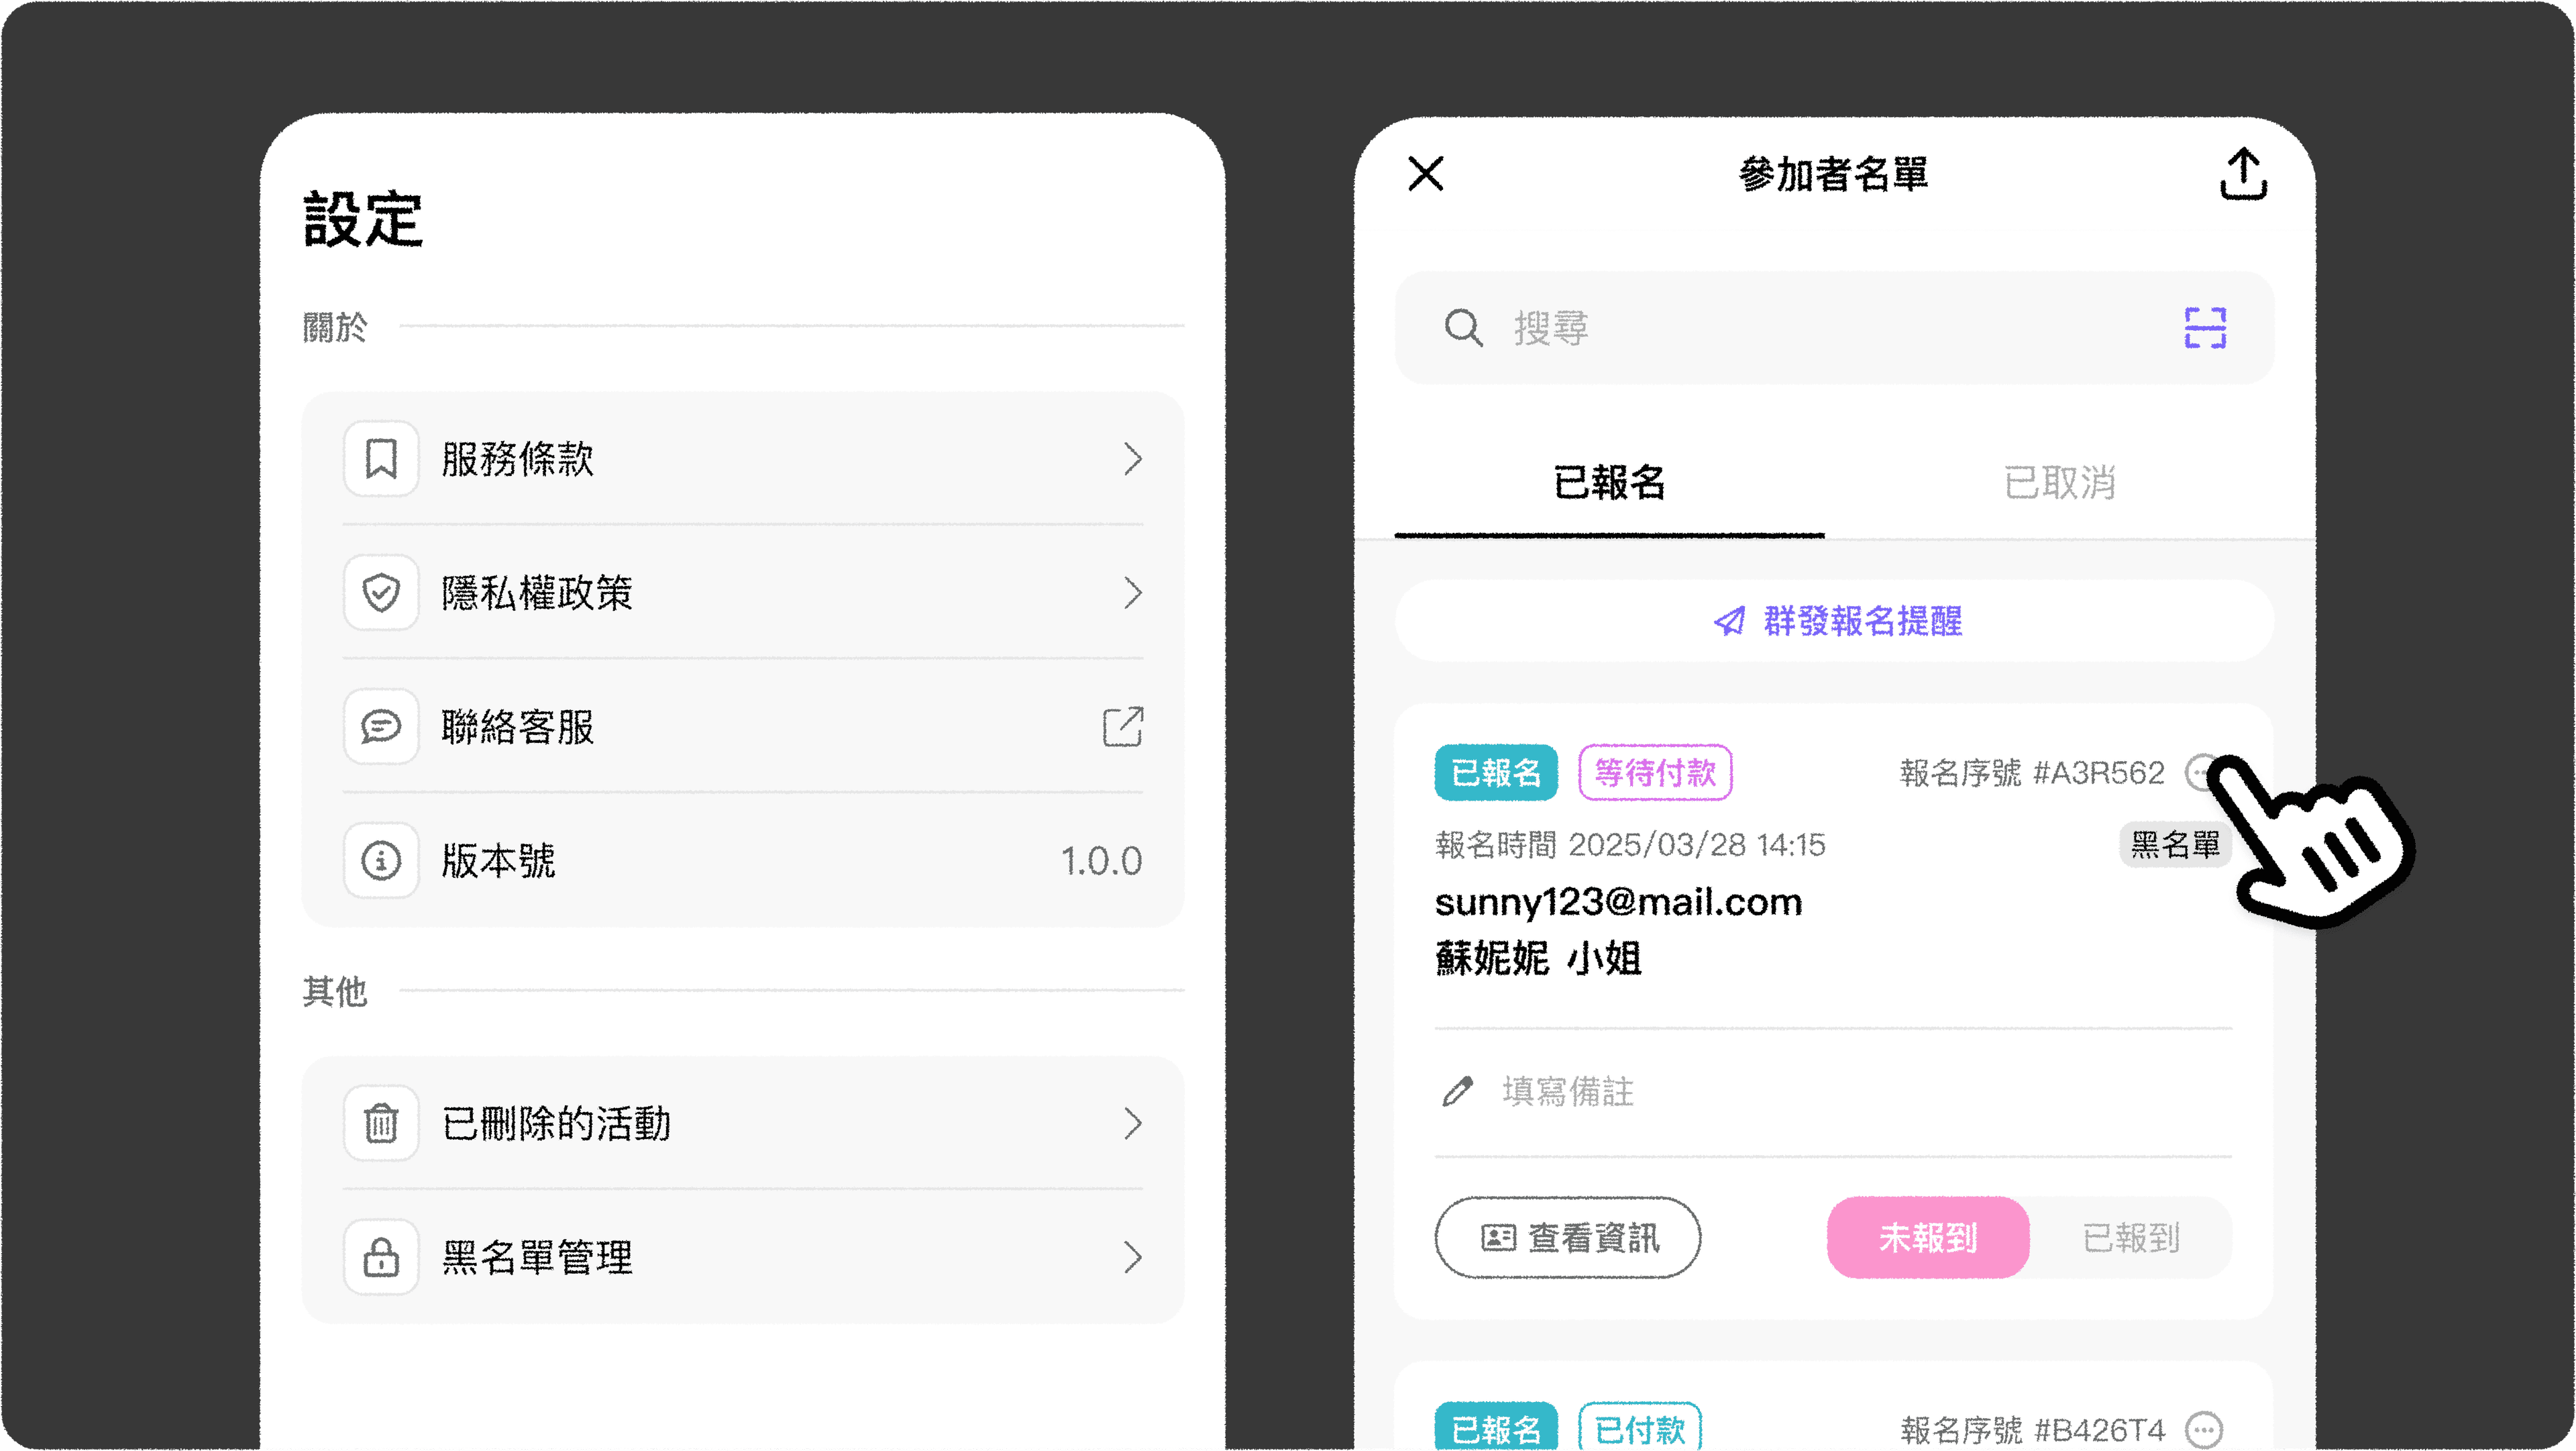2576x1451 pixels.
Task: Tap the QR scan icon in search bar
Action: (x=2205, y=328)
